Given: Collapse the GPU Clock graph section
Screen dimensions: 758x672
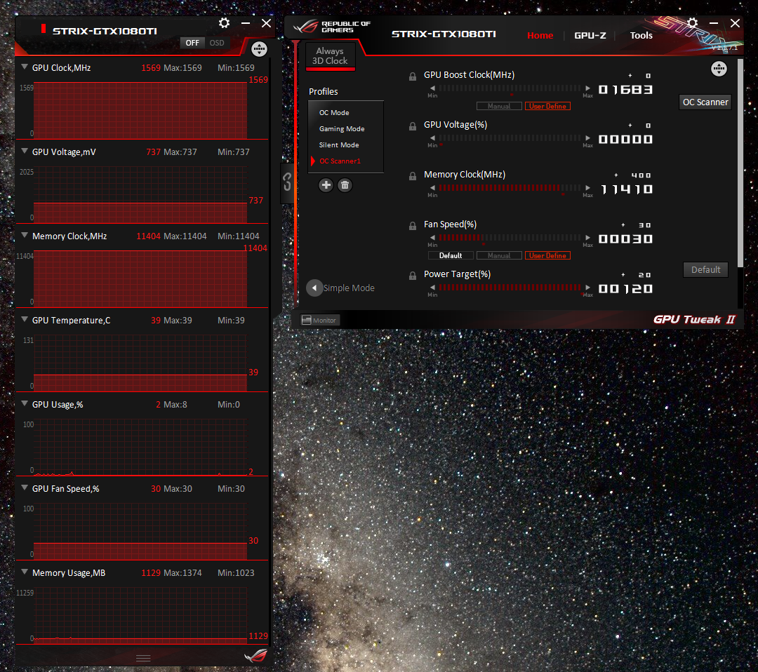Looking at the screenshot, I should (x=25, y=67).
